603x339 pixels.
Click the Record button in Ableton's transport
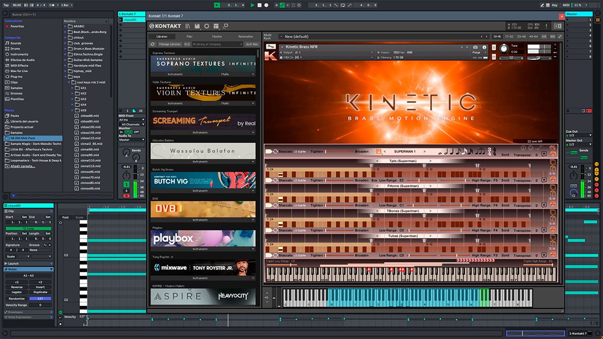(266, 5)
